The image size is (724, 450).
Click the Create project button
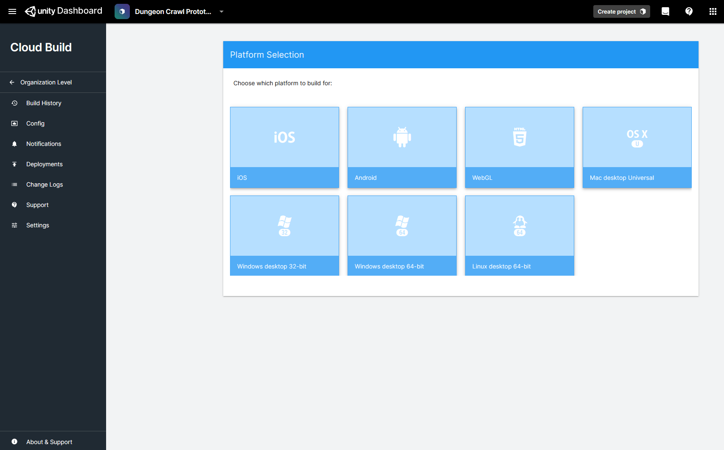(621, 11)
